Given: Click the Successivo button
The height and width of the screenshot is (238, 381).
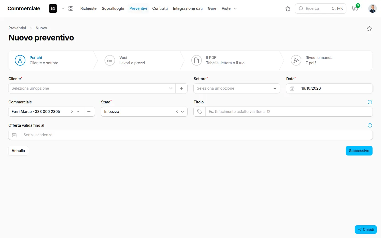Looking at the screenshot, I should click(x=359, y=151).
